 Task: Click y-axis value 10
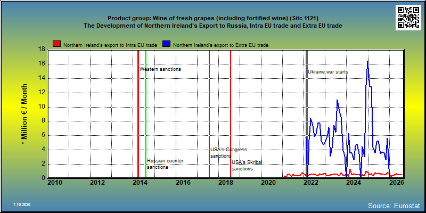click(x=41, y=107)
